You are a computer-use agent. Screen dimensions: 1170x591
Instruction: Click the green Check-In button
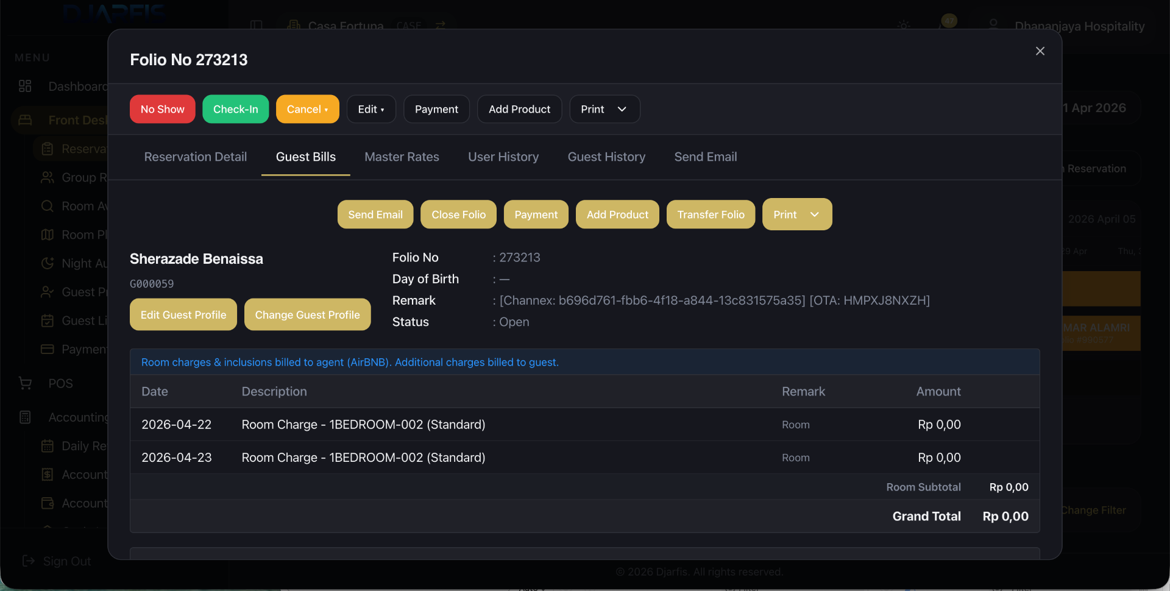click(x=235, y=109)
